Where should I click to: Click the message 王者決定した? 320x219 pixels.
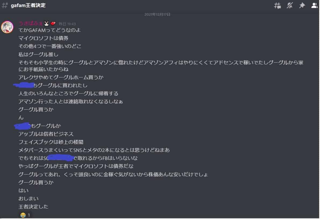[34, 207]
